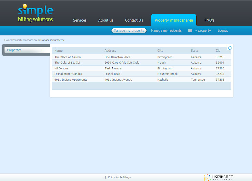252x181 pixels.
Task: Sort by the State column header
Action: click(194, 51)
